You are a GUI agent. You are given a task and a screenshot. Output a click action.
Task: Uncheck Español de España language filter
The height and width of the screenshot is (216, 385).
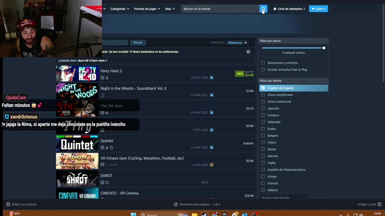point(263,88)
